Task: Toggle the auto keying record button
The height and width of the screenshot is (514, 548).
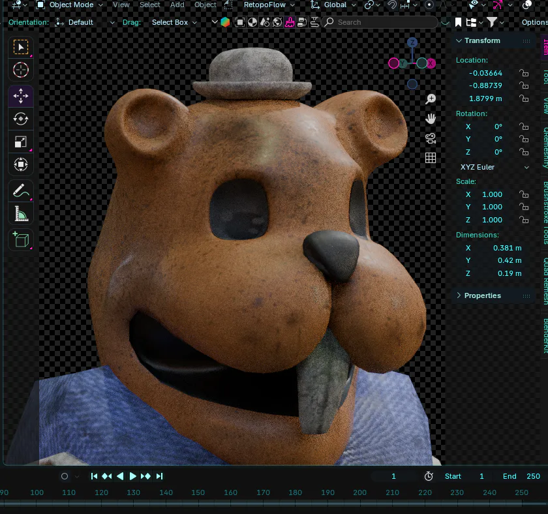Action: click(65, 476)
